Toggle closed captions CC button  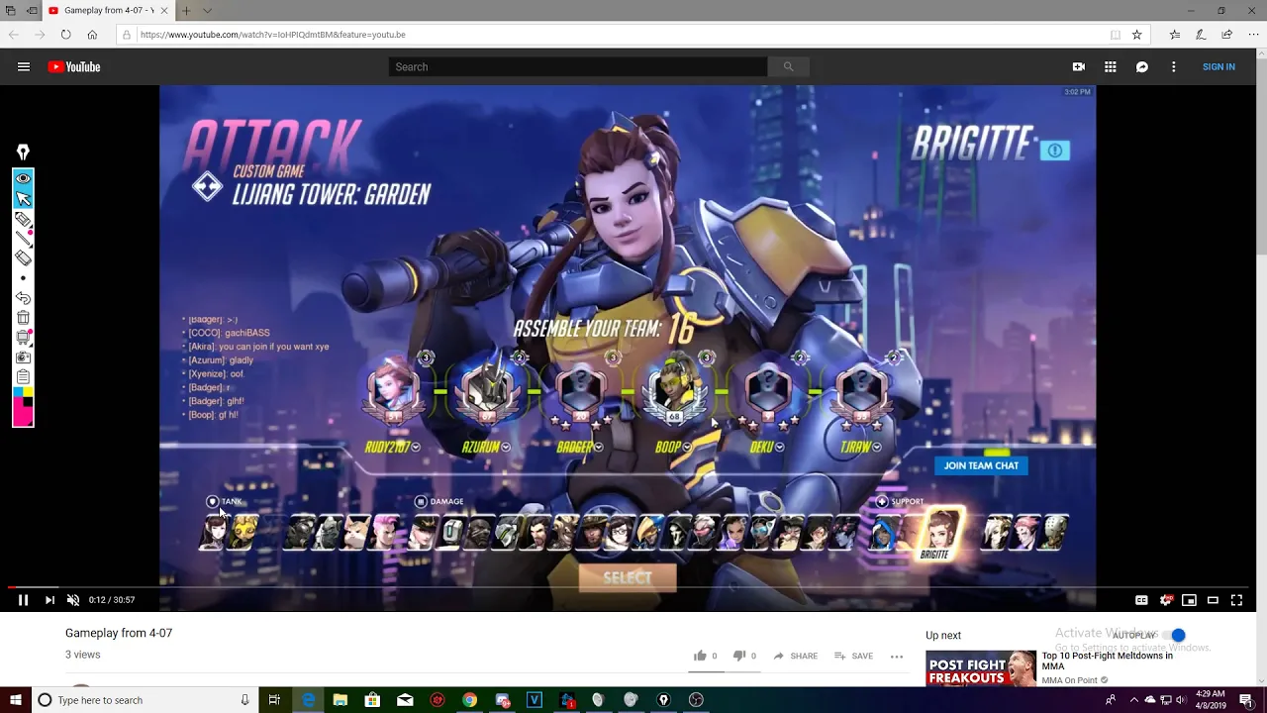point(1141,600)
